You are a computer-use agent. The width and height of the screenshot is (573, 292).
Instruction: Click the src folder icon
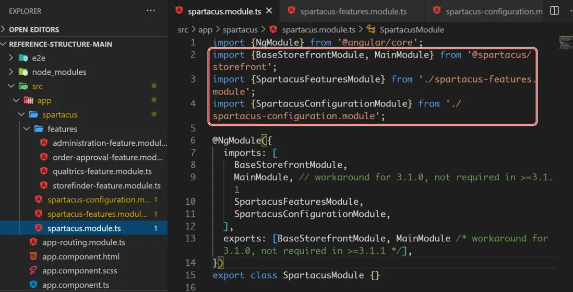[x=23, y=86]
